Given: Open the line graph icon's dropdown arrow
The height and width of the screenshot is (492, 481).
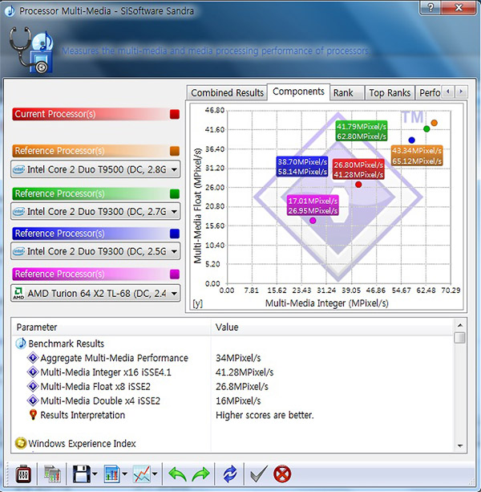Looking at the screenshot, I should point(155,474).
